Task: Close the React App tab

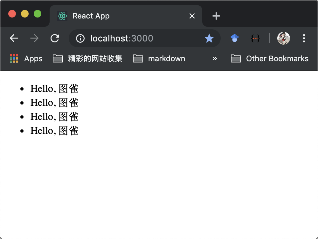Action: pos(192,16)
